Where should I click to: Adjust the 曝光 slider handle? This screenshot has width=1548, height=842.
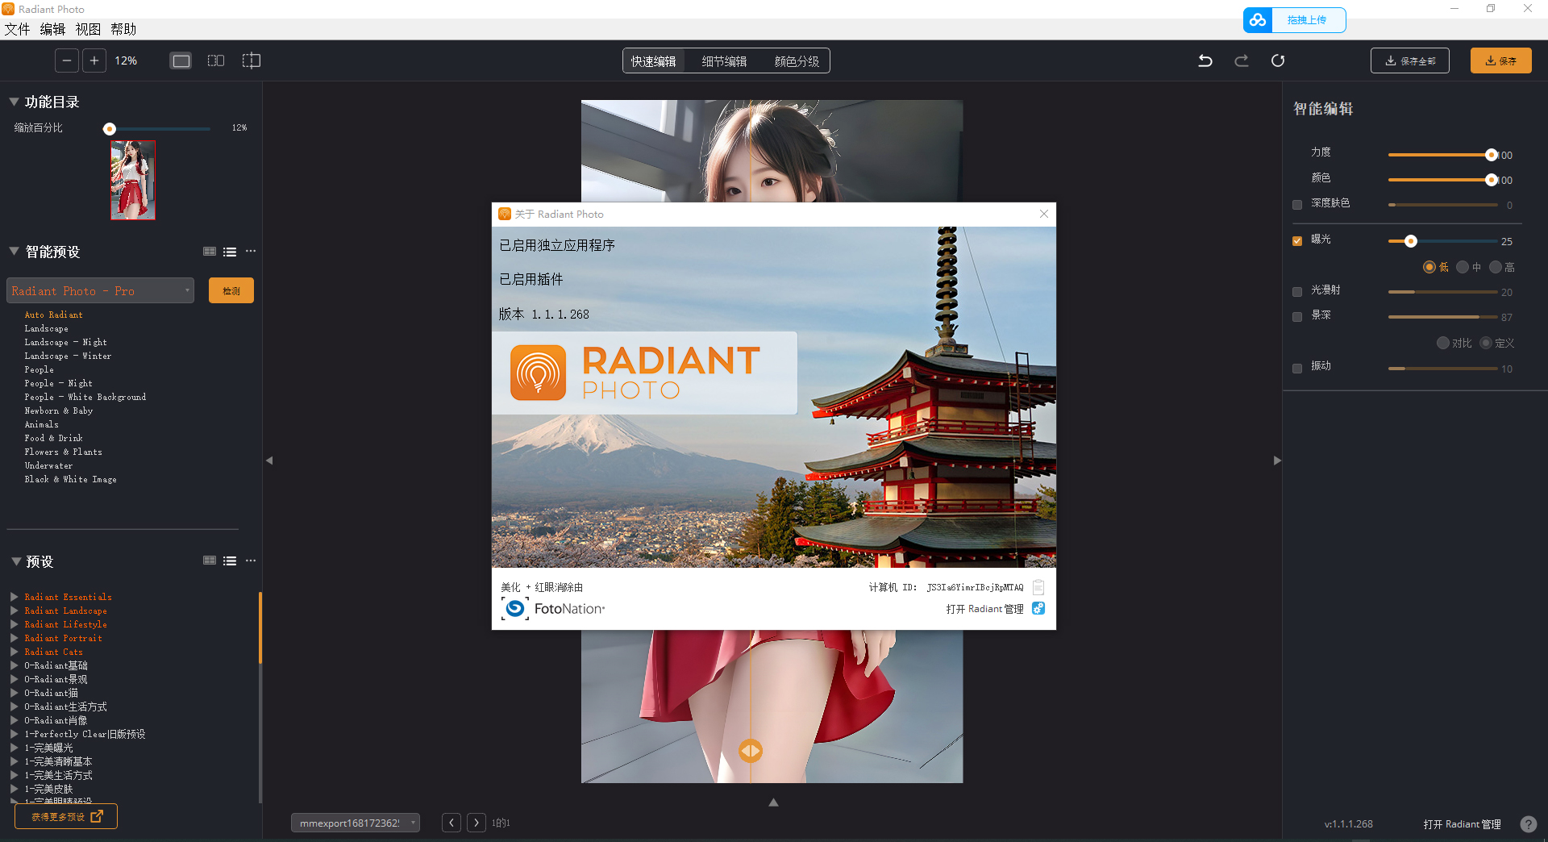[1410, 241]
